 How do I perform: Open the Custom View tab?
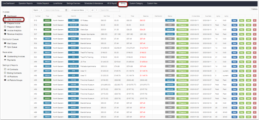(152, 3)
